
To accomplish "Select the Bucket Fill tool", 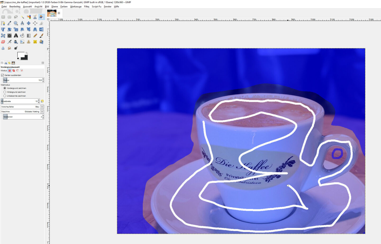I will click(22, 36).
